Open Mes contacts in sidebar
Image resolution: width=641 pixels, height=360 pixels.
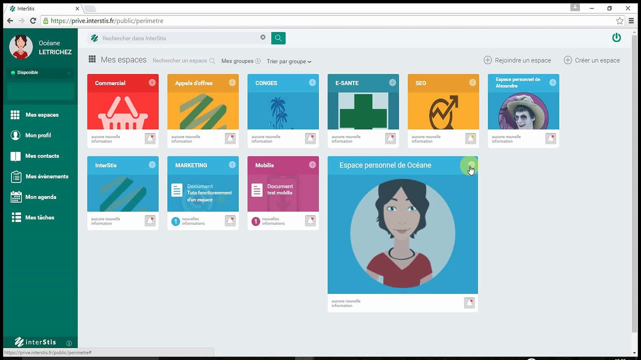point(35,156)
